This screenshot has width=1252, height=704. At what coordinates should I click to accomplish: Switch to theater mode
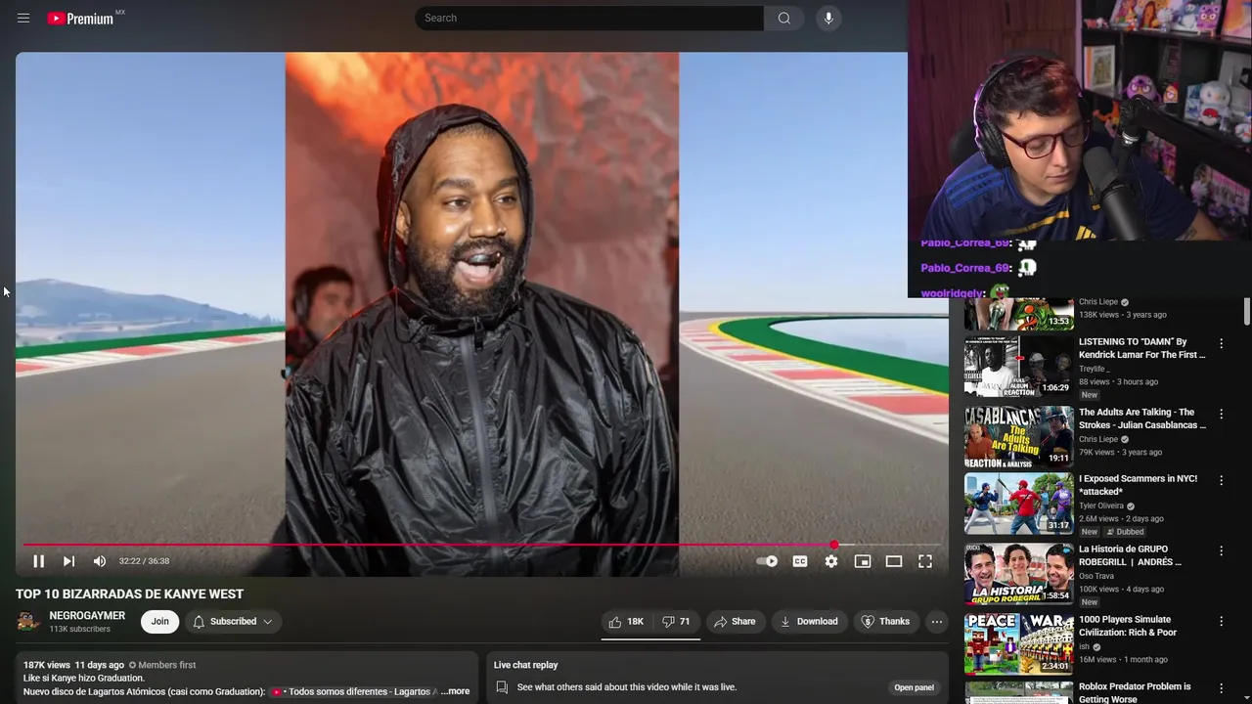point(894,561)
